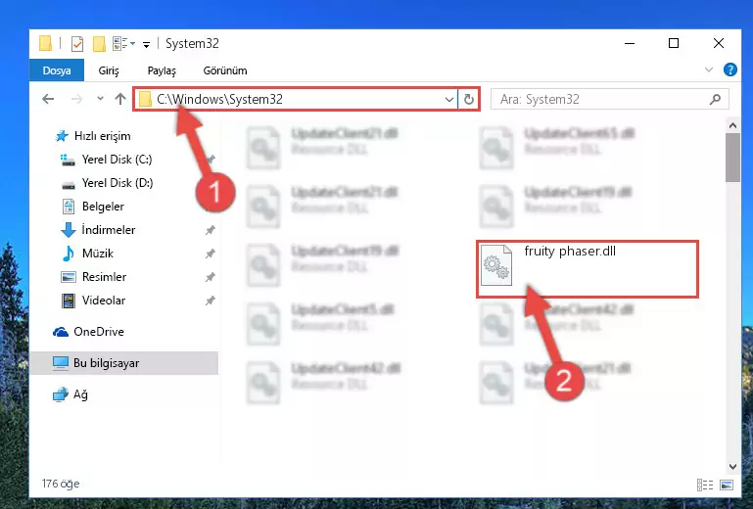This screenshot has width=753, height=509.
Task: Click the pin icon beside Videolar
Action: tap(210, 301)
